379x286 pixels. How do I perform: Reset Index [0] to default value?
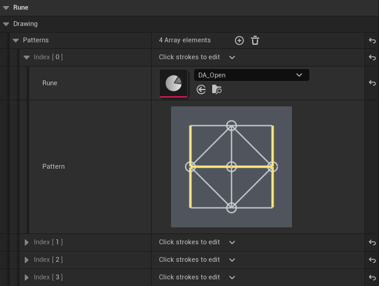pyautogui.click(x=372, y=57)
